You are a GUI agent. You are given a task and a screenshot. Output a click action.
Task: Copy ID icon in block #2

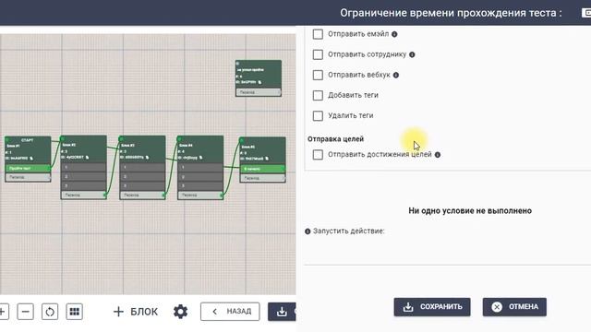click(x=87, y=157)
